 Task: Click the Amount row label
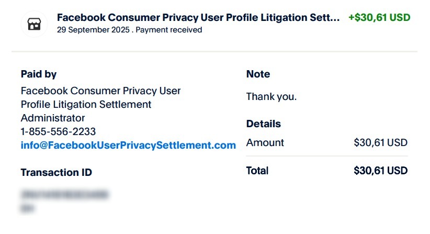pyautogui.click(x=265, y=142)
